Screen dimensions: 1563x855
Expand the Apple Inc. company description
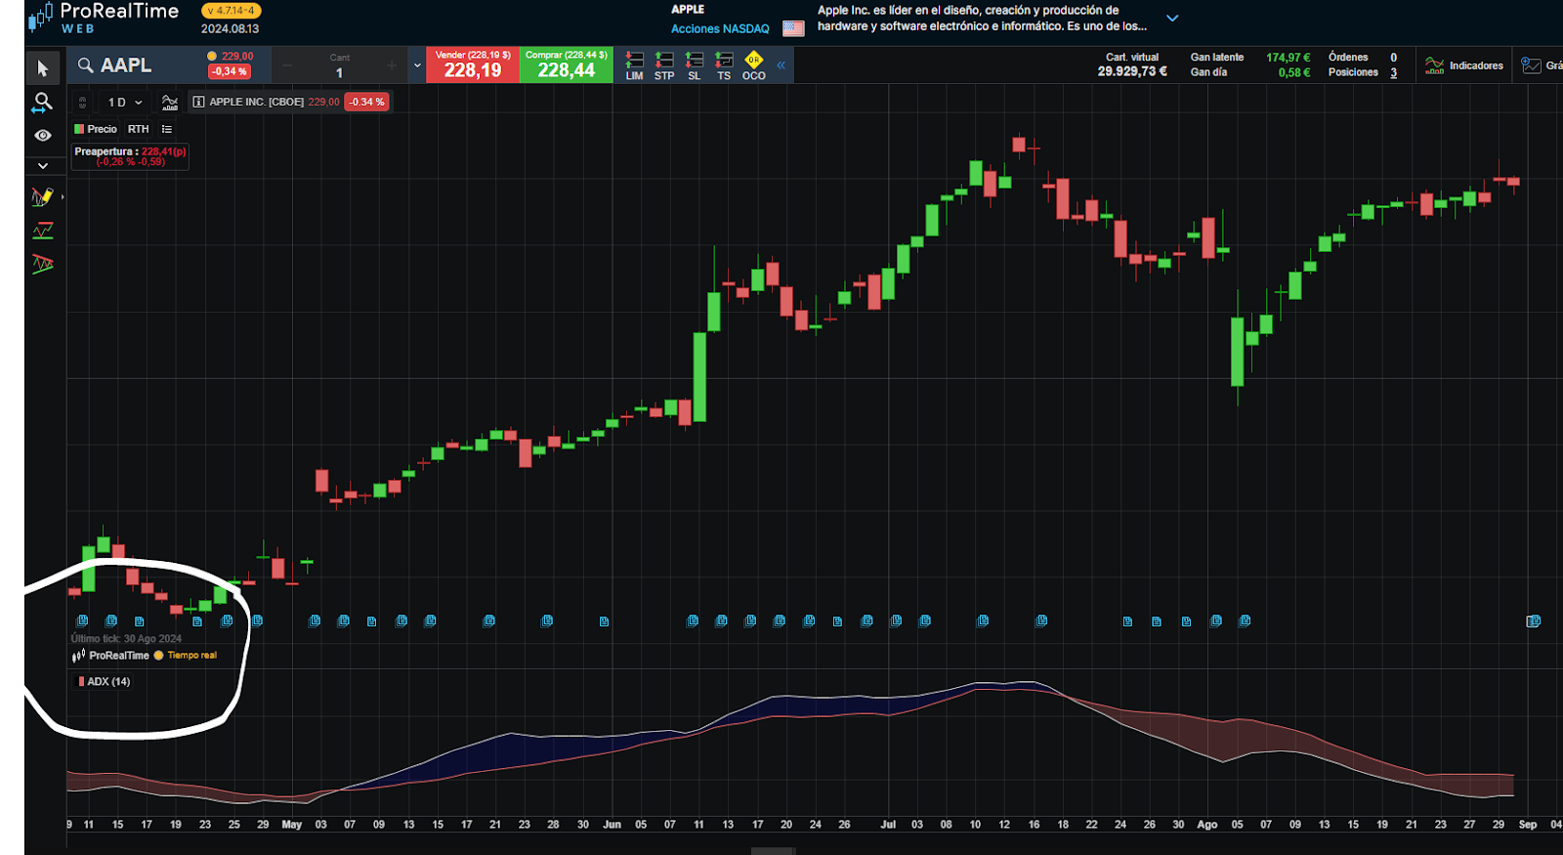[1173, 19]
